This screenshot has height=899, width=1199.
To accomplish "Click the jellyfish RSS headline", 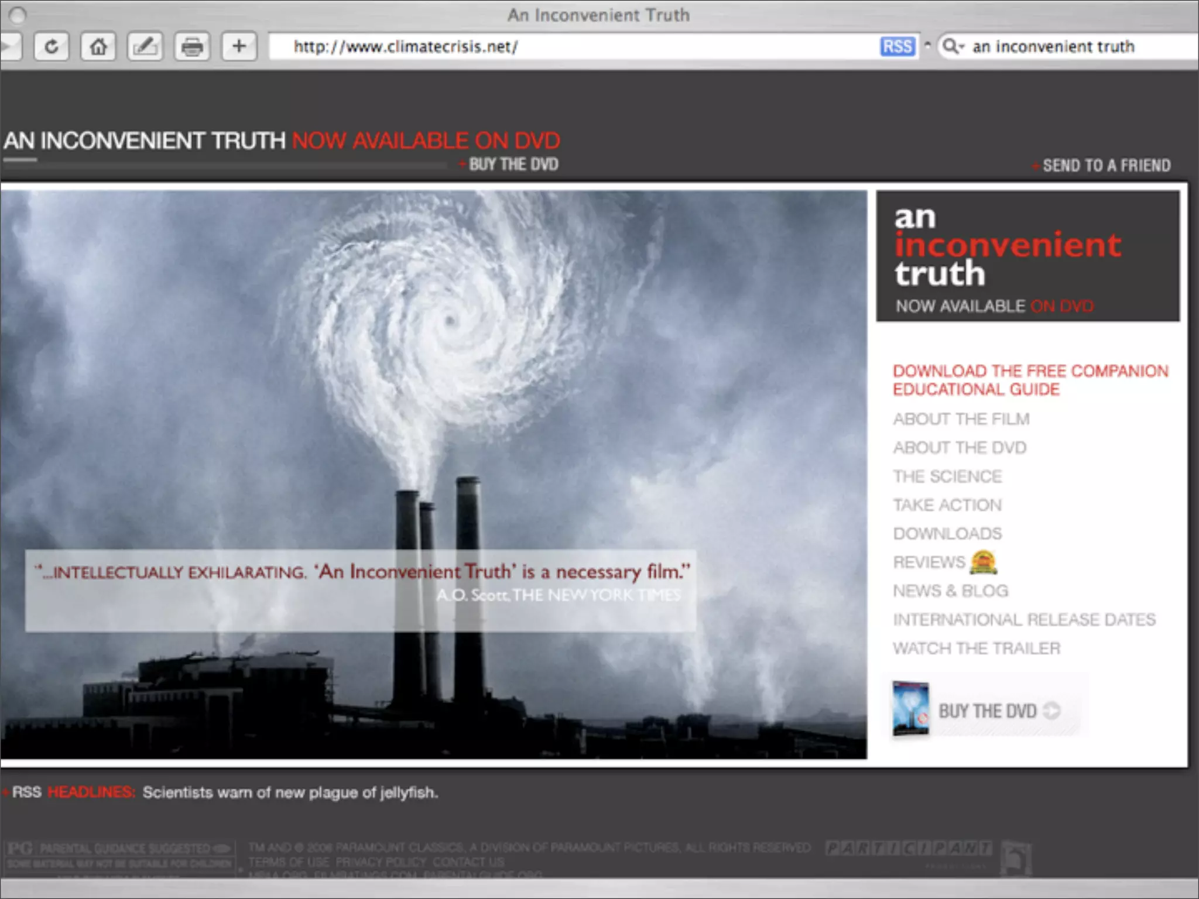I will click(290, 792).
